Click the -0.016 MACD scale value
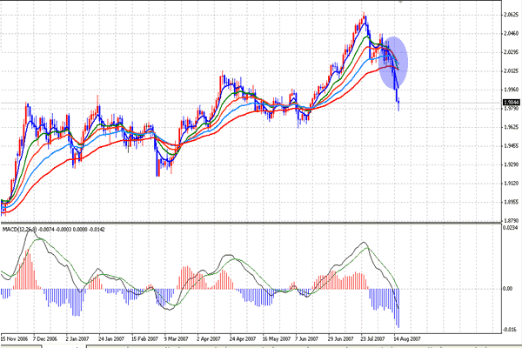The image size is (522, 348). 511,330
